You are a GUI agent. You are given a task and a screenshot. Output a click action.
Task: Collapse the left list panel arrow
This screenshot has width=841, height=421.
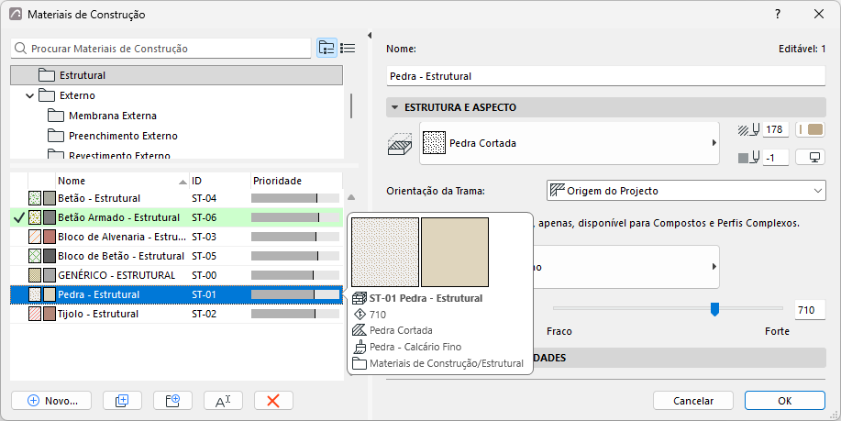pos(370,36)
